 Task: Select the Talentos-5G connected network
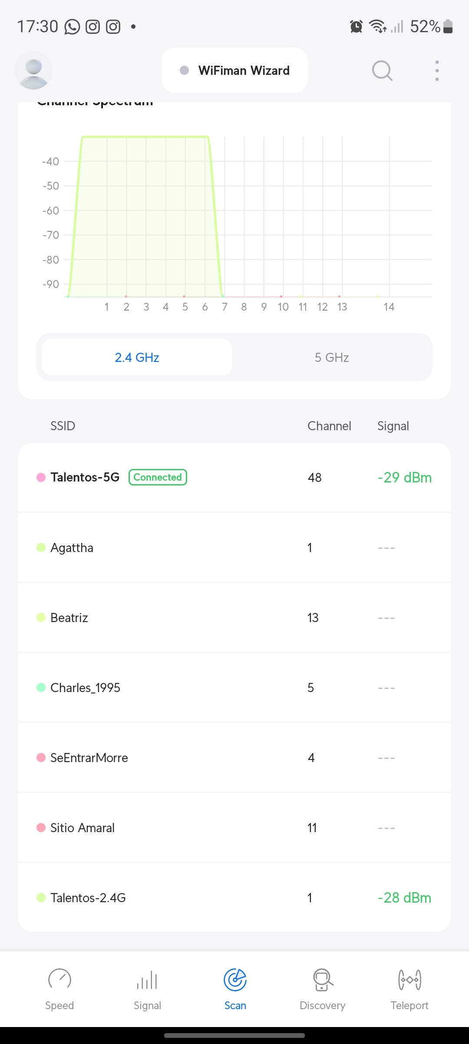click(x=234, y=478)
